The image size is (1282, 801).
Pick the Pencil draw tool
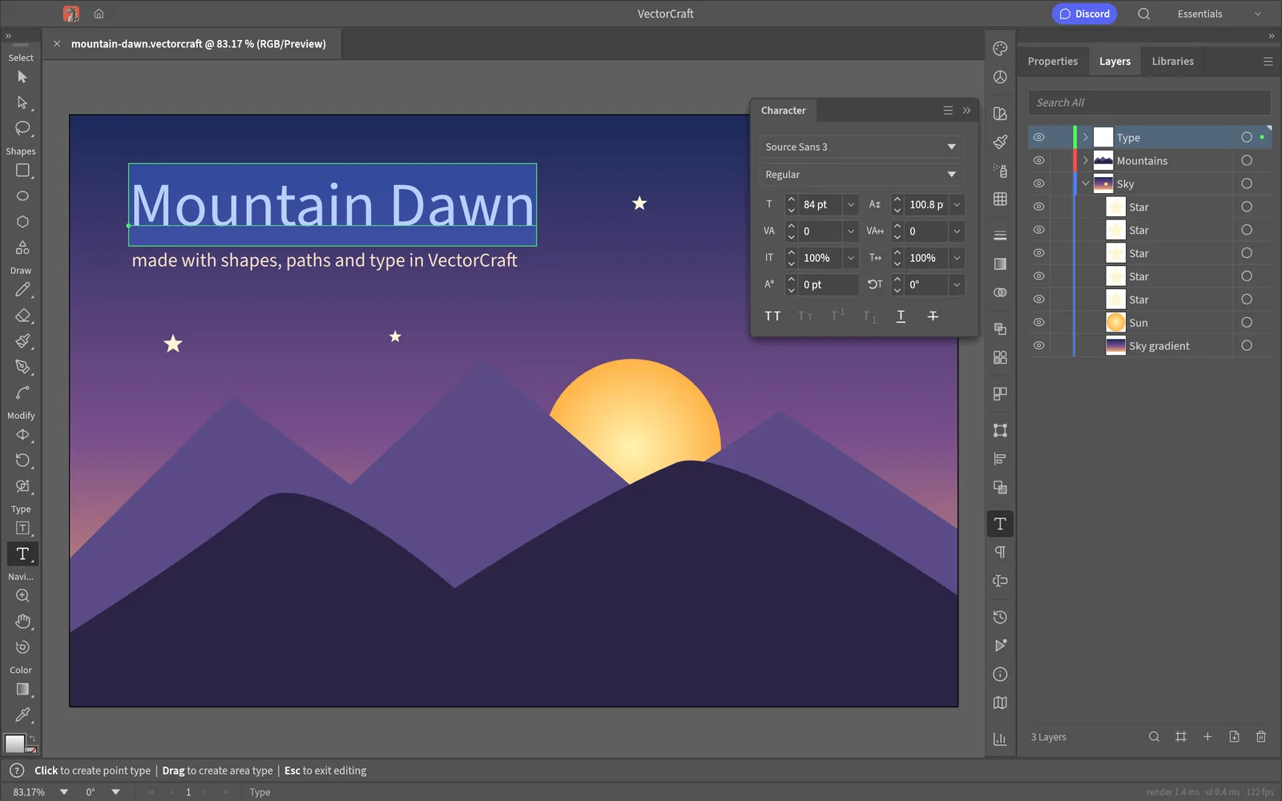coord(22,290)
